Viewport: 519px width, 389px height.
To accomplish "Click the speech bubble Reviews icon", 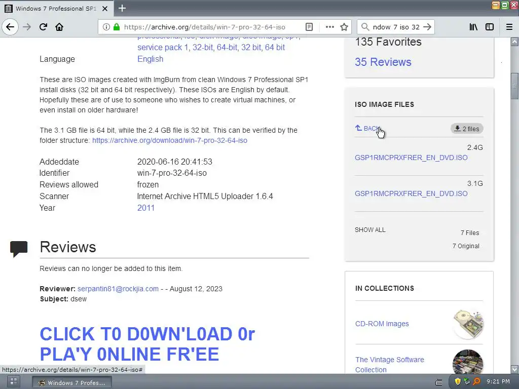I will click(19, 249).
